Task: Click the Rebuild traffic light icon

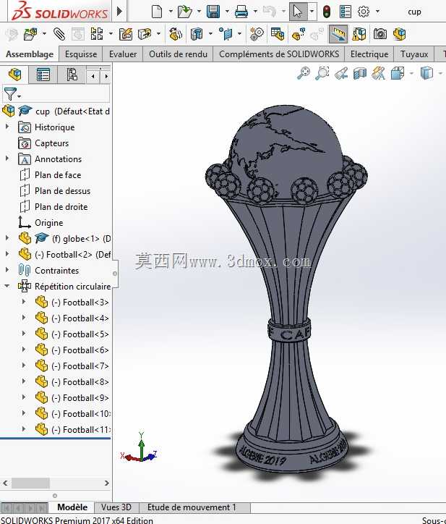Action: pyautogui.click(x=327, y=12)
